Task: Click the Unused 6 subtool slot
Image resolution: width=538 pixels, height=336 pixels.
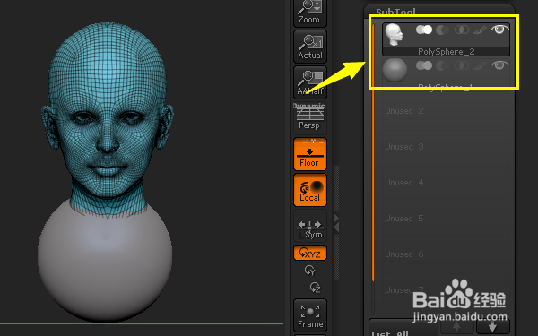Action: point(446,254)
